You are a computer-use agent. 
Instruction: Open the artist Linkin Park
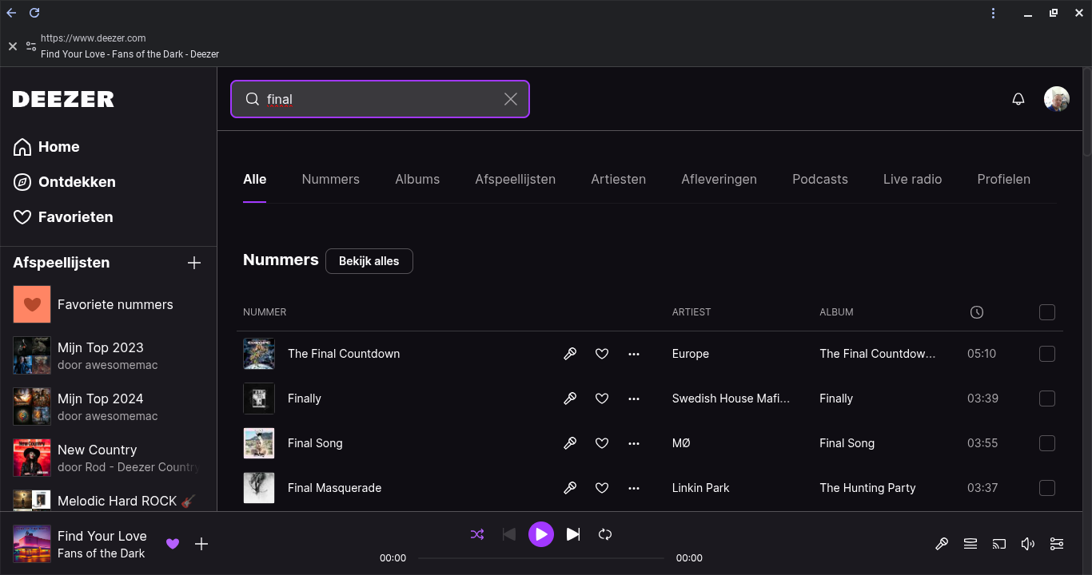[701, 488]
